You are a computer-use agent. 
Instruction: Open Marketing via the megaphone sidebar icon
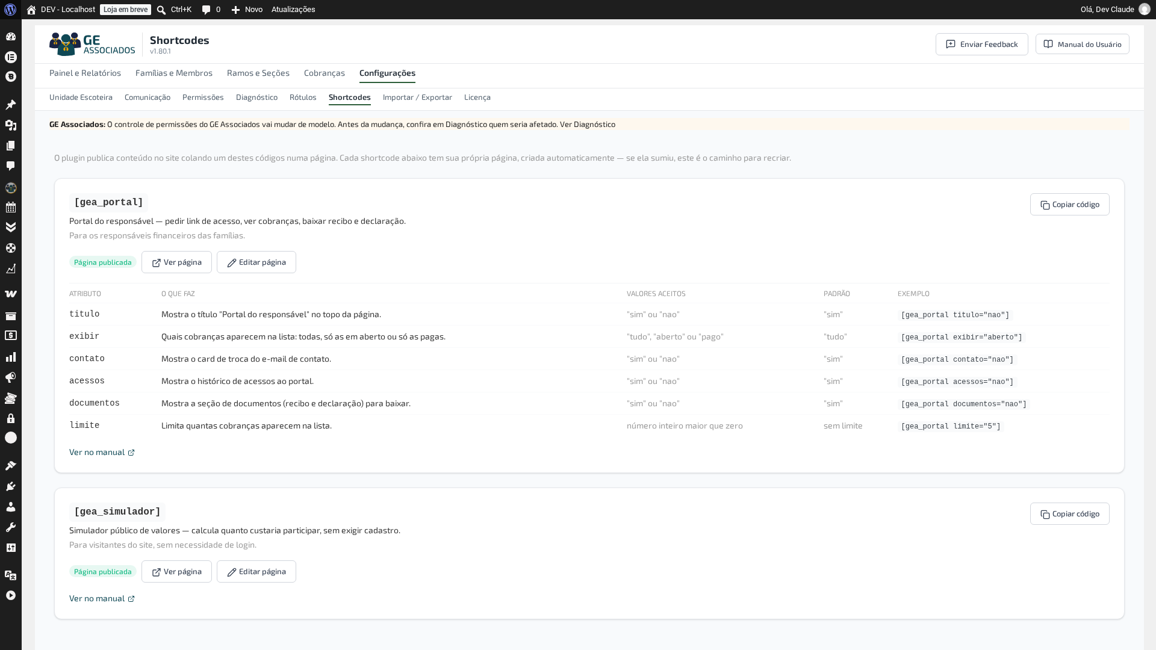(x=11, y=378)
